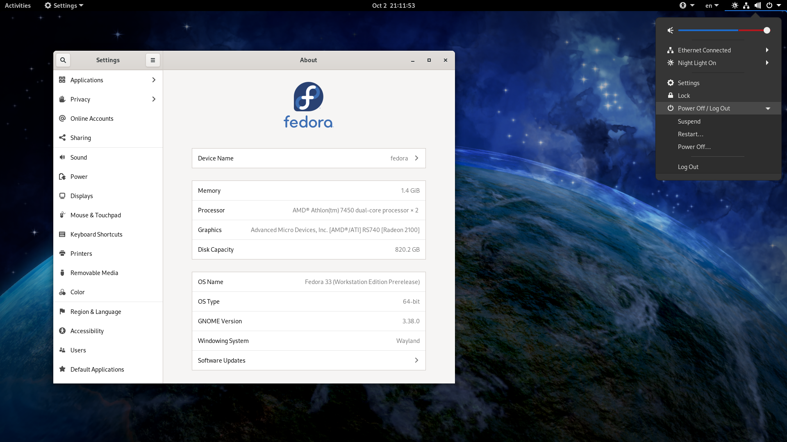Open Software Updates row
Screen dimensions: 787x442
click(x=309, y=361)
